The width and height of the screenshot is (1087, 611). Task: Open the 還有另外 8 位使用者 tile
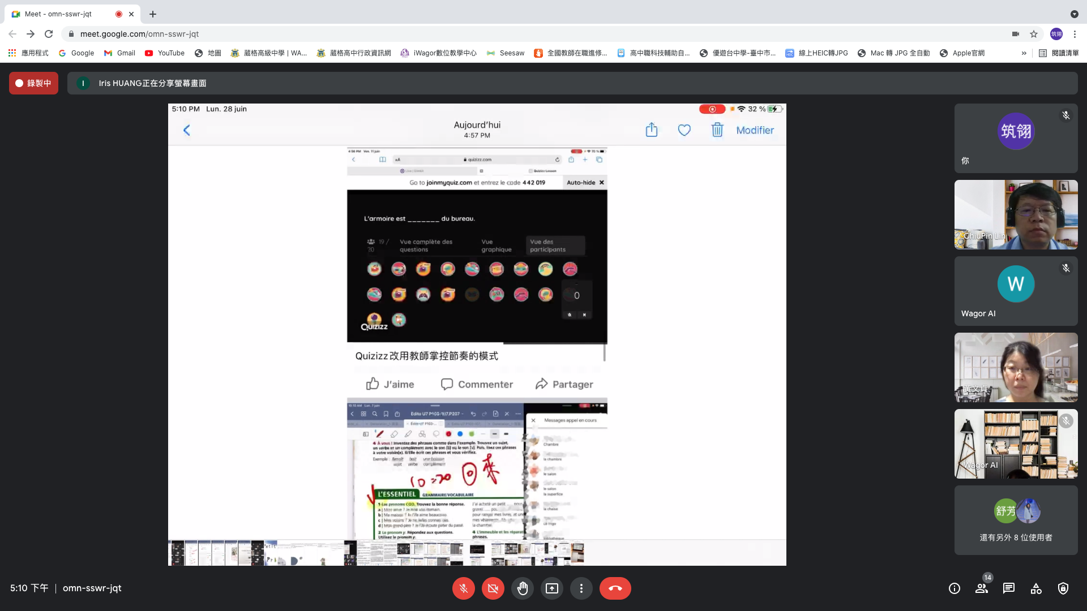point(1016,520)
